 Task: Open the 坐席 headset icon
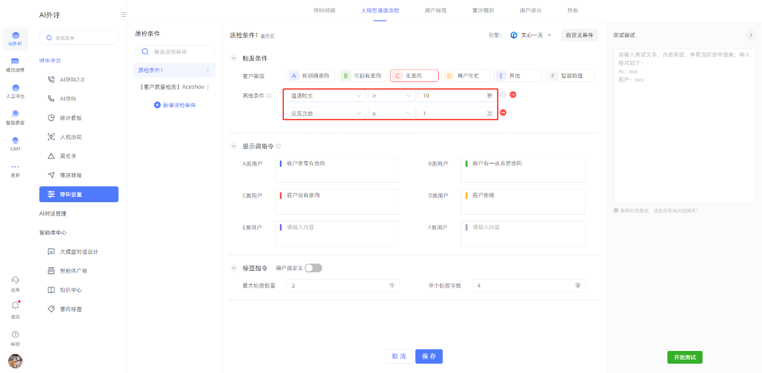tap(15, 280)
